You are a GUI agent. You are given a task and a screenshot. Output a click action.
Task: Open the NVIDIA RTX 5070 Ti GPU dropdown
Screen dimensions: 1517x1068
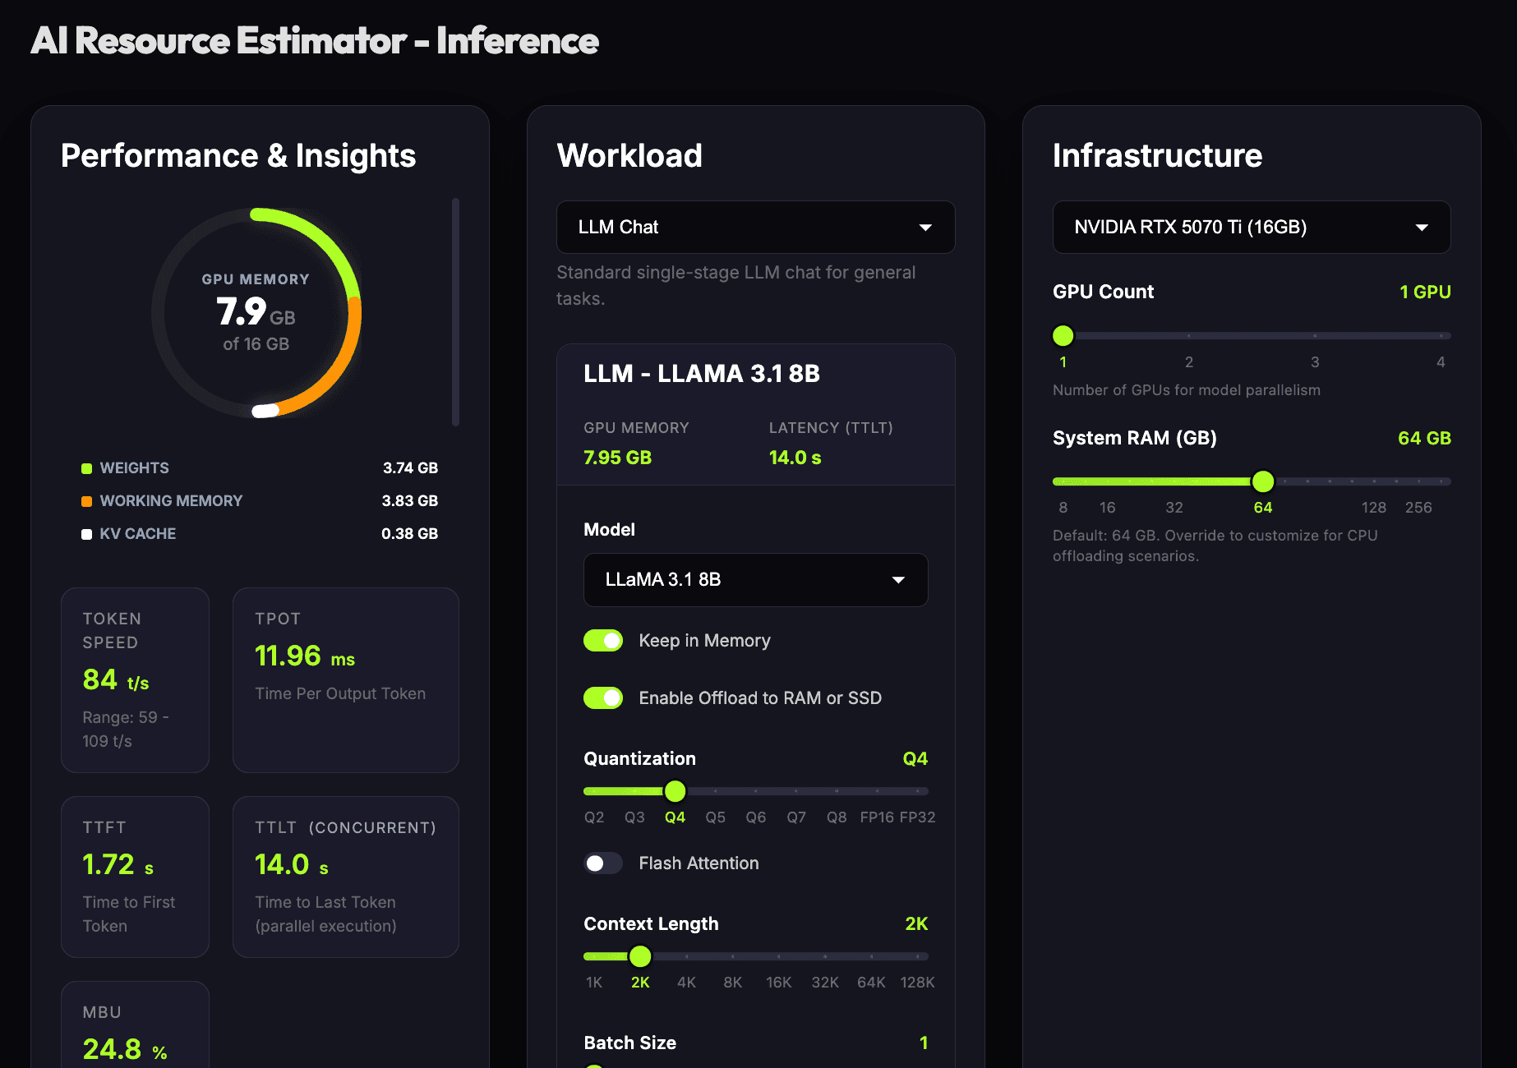pos(1251,227)
